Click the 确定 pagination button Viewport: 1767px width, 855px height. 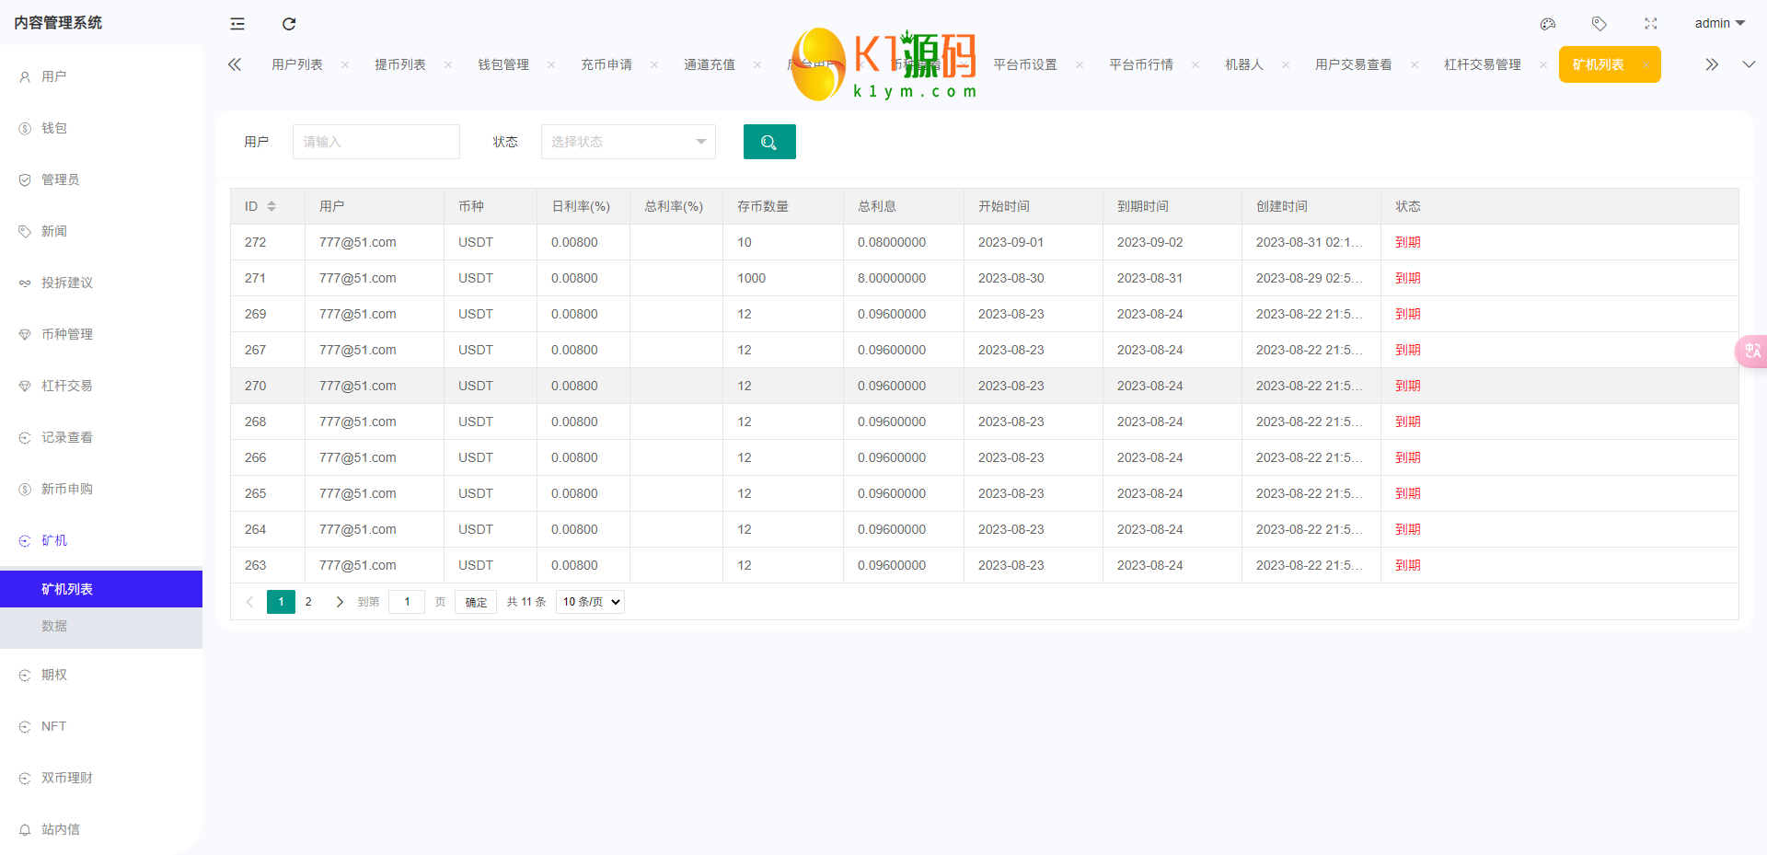coord(476,602)
